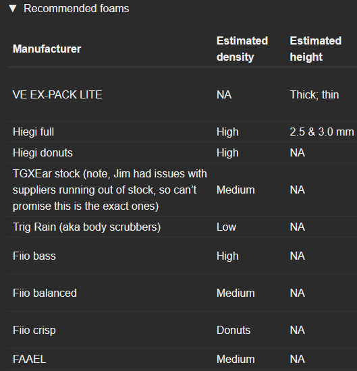This screenshot has width=357, height=371.
Task: Click the Fiio crisp row name
Action: pos(34,331)
